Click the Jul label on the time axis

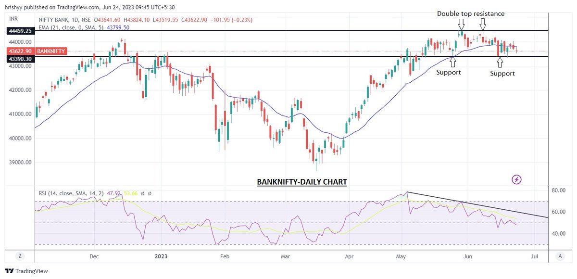click(x=534, y=256)
